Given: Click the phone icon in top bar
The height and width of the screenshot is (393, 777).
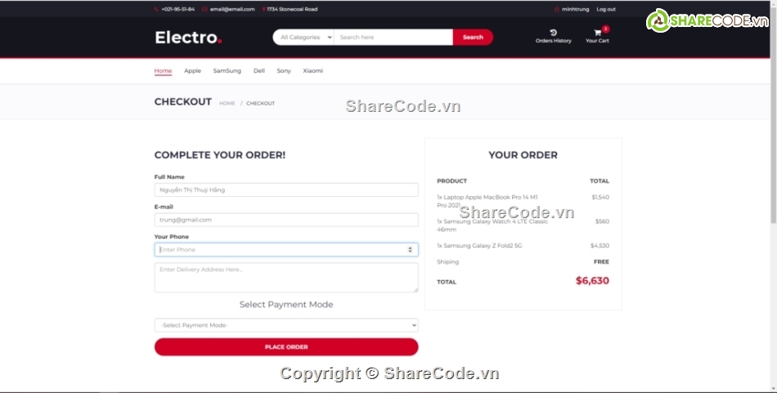Looking at the screenshot, I should (x=156, y=10).
